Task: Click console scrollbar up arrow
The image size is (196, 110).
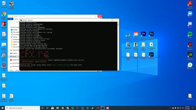Action: [x=118, y=23]
